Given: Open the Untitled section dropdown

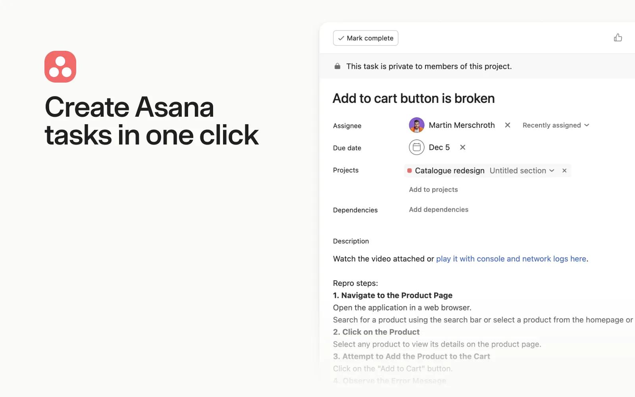Looking at the screenshot, I should click(x=522, y=171).
